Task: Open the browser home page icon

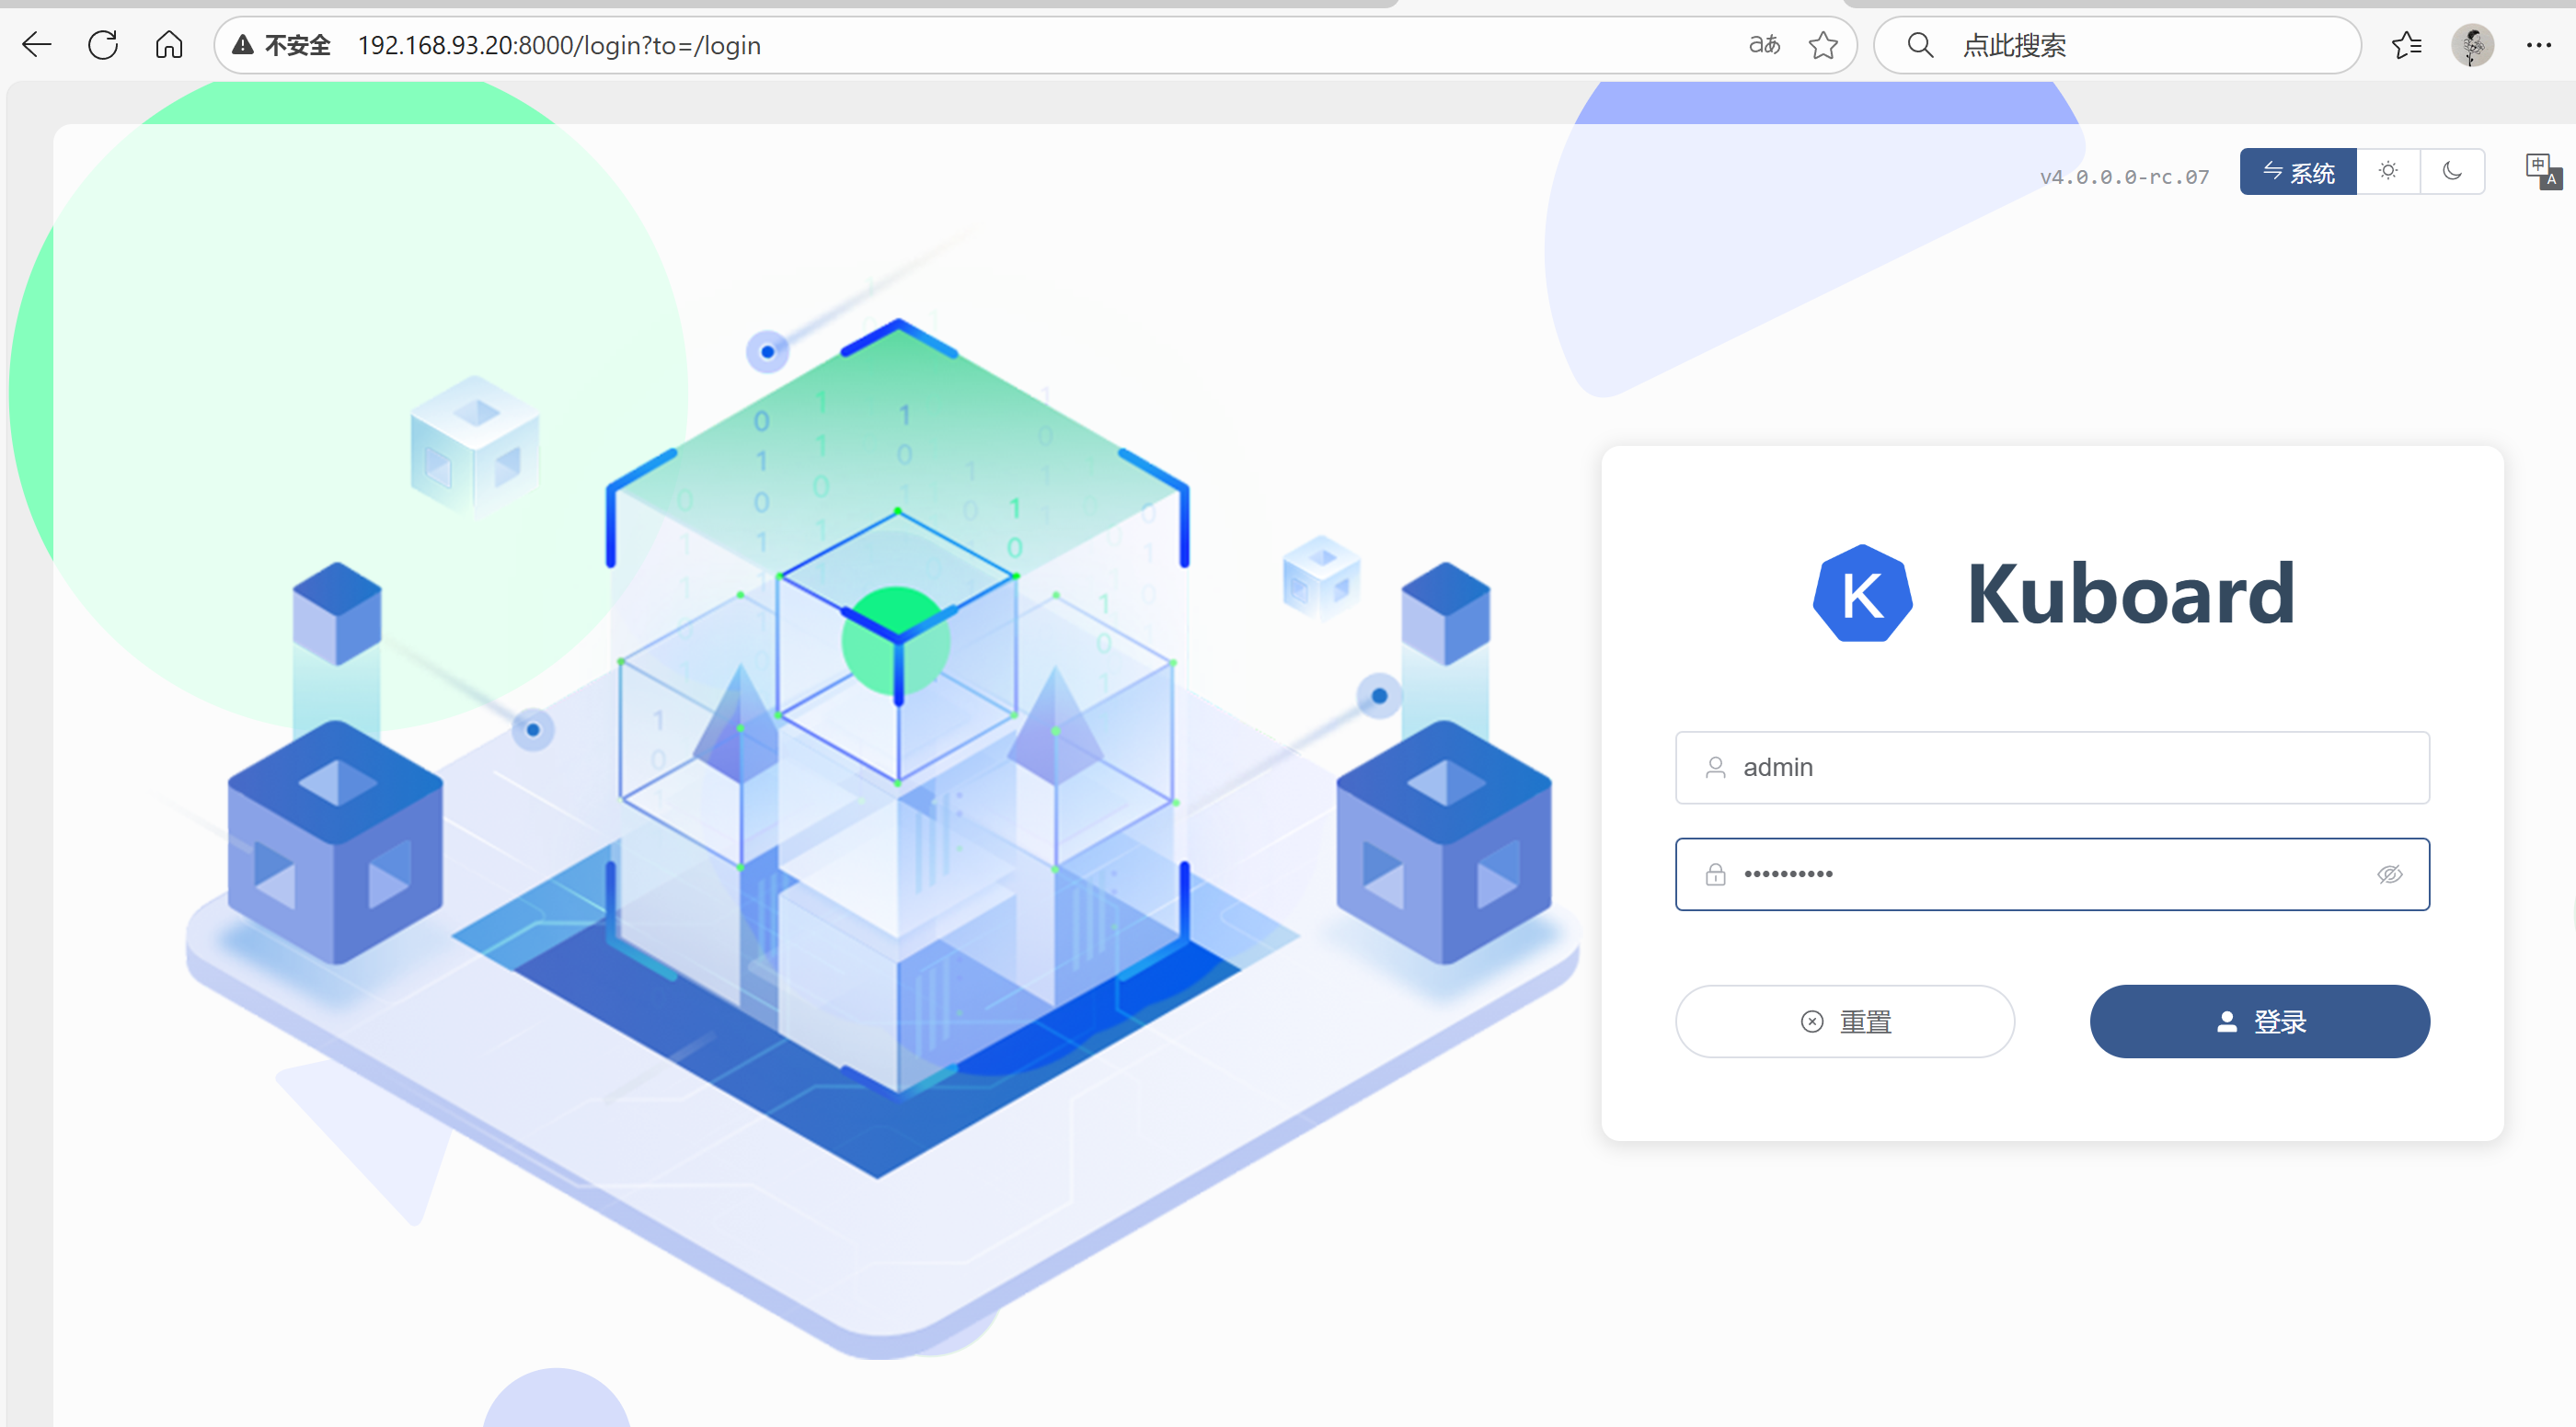Action: pos(169,45)
